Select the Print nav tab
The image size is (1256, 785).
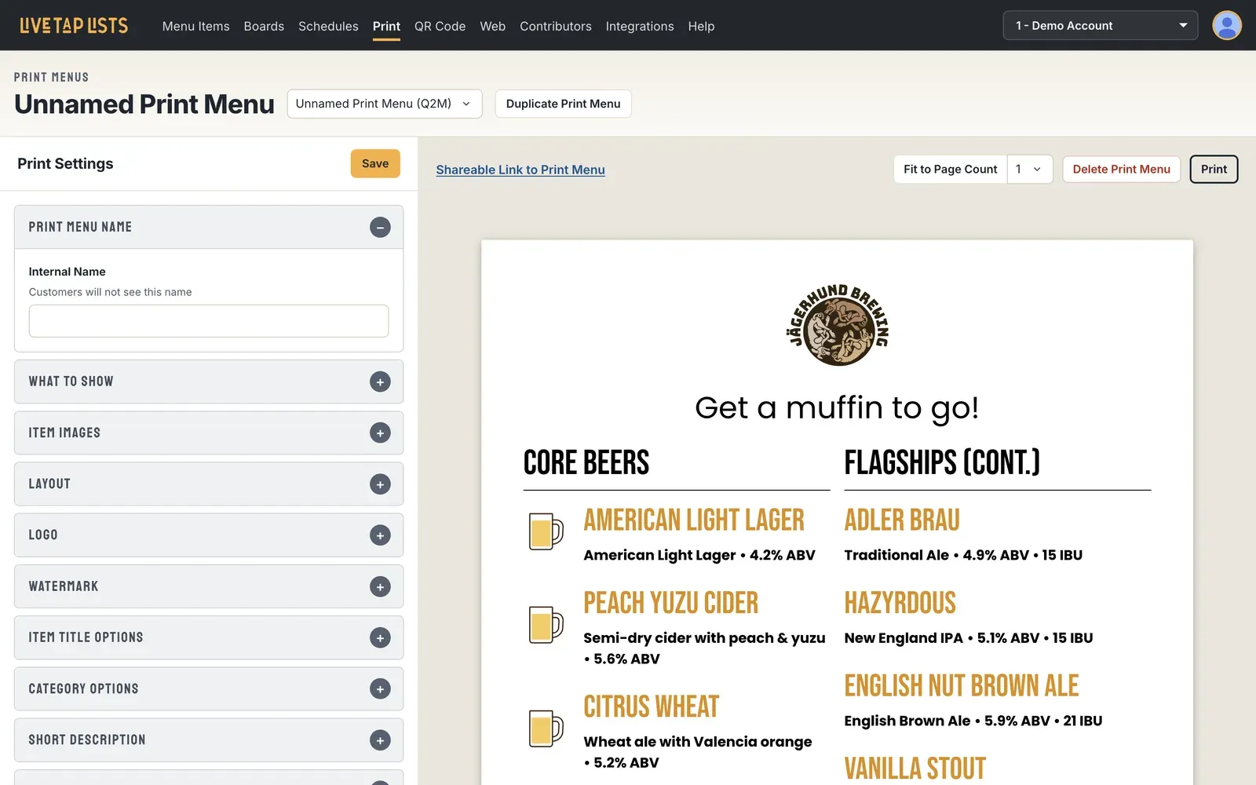coord(386,26)
